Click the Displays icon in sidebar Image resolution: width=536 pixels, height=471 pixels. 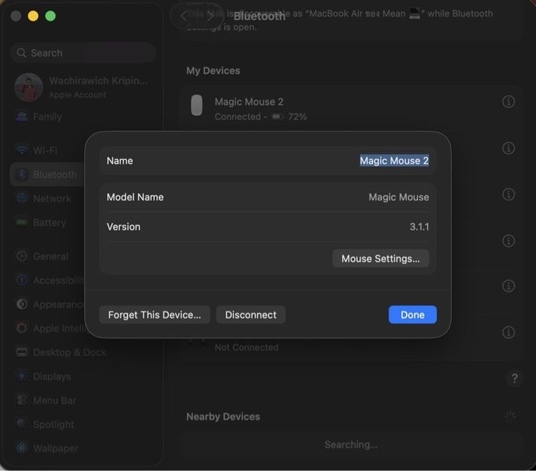tap(22, 376)
